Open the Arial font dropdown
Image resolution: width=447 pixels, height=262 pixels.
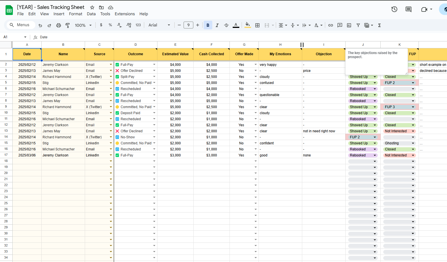coord(159,25)
